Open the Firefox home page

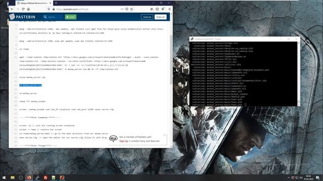[x=28, y=9]
